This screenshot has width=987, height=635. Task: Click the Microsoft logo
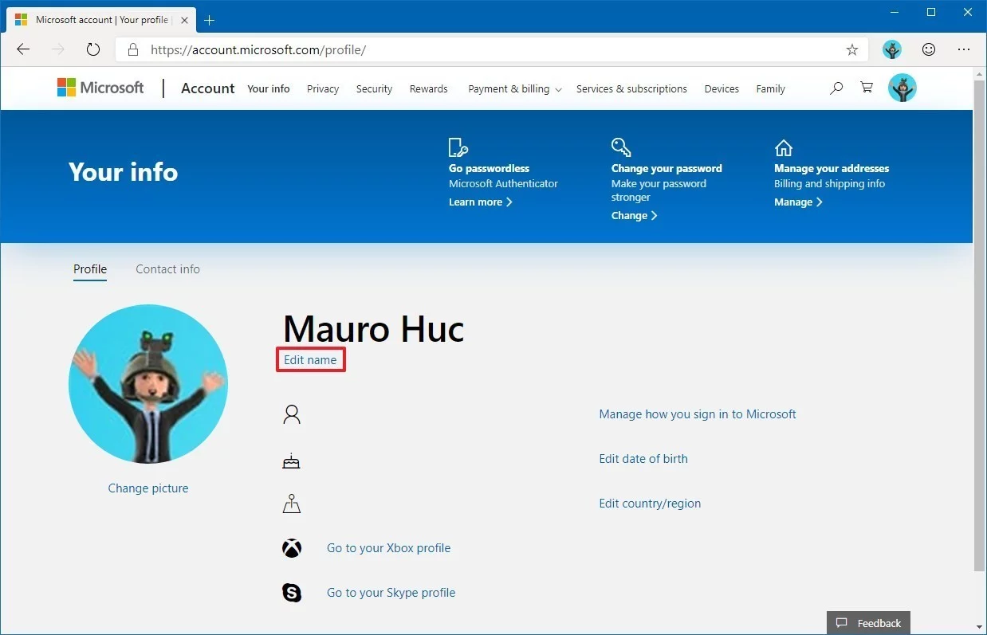(100, 88)
